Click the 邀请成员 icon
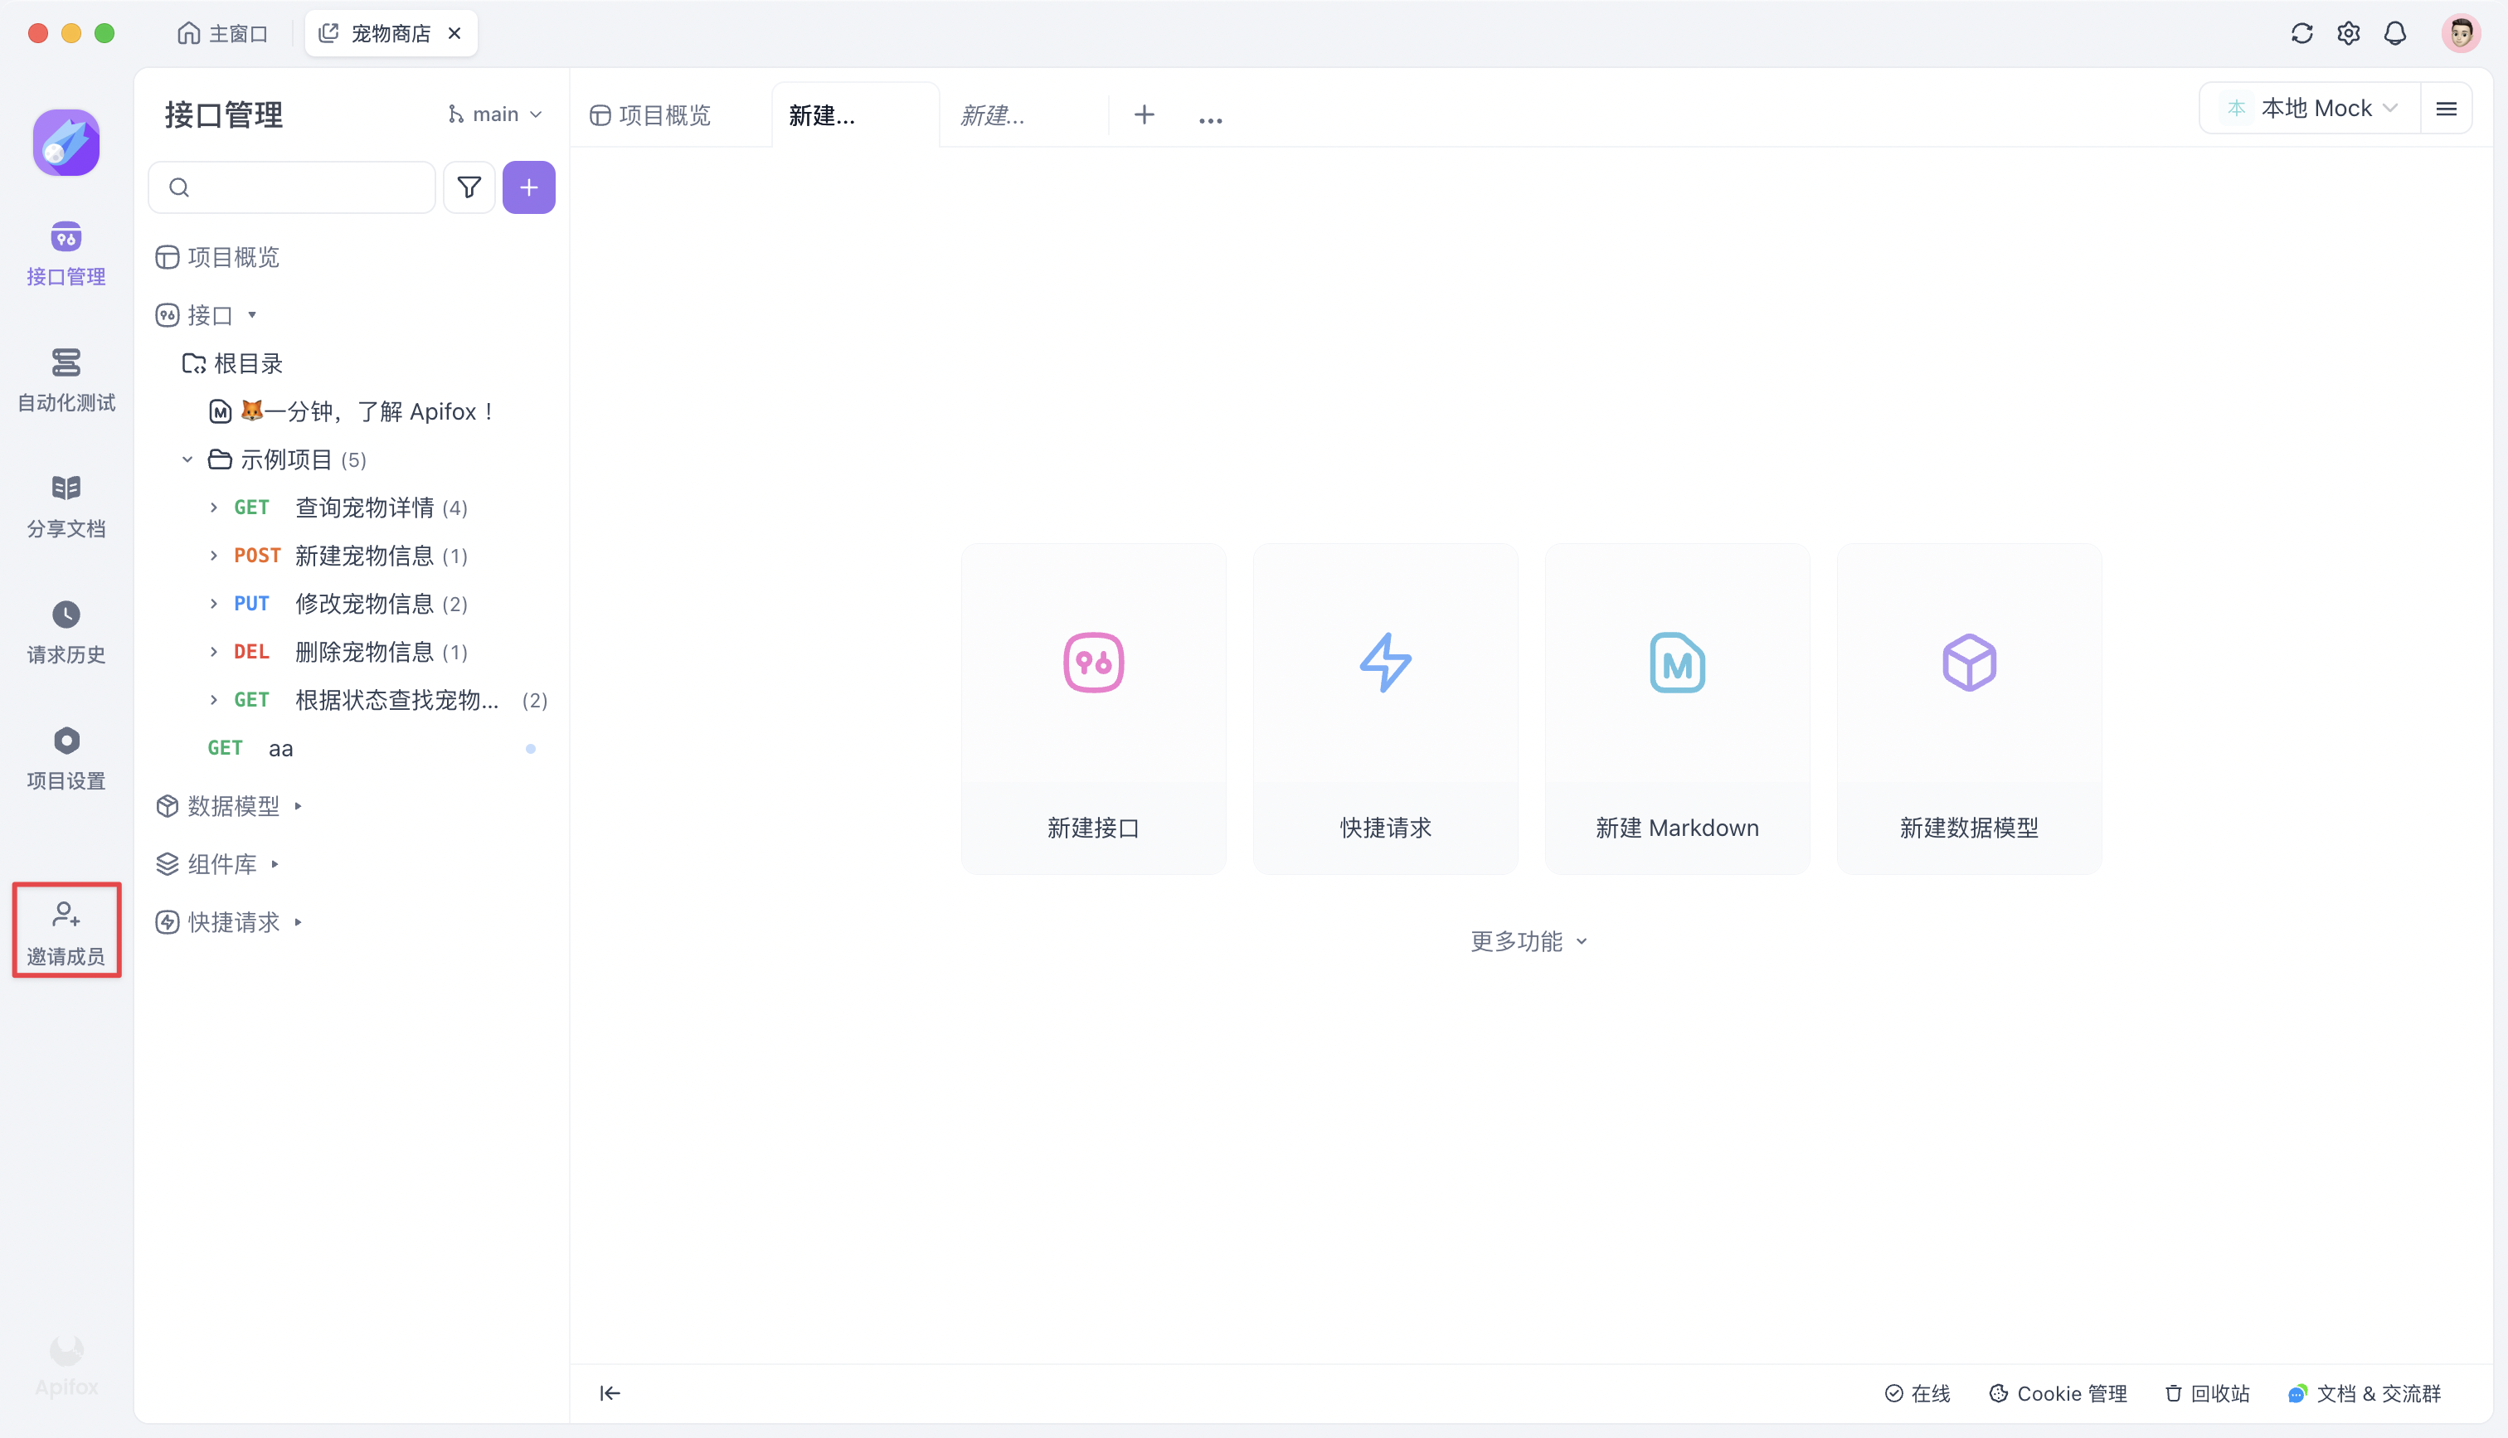Screen dimensions: 2508x1438 coord(66,915)
